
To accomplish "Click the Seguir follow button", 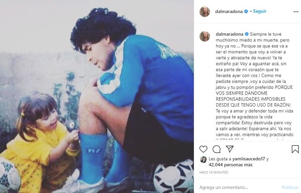I will click(x=260, y=11).
